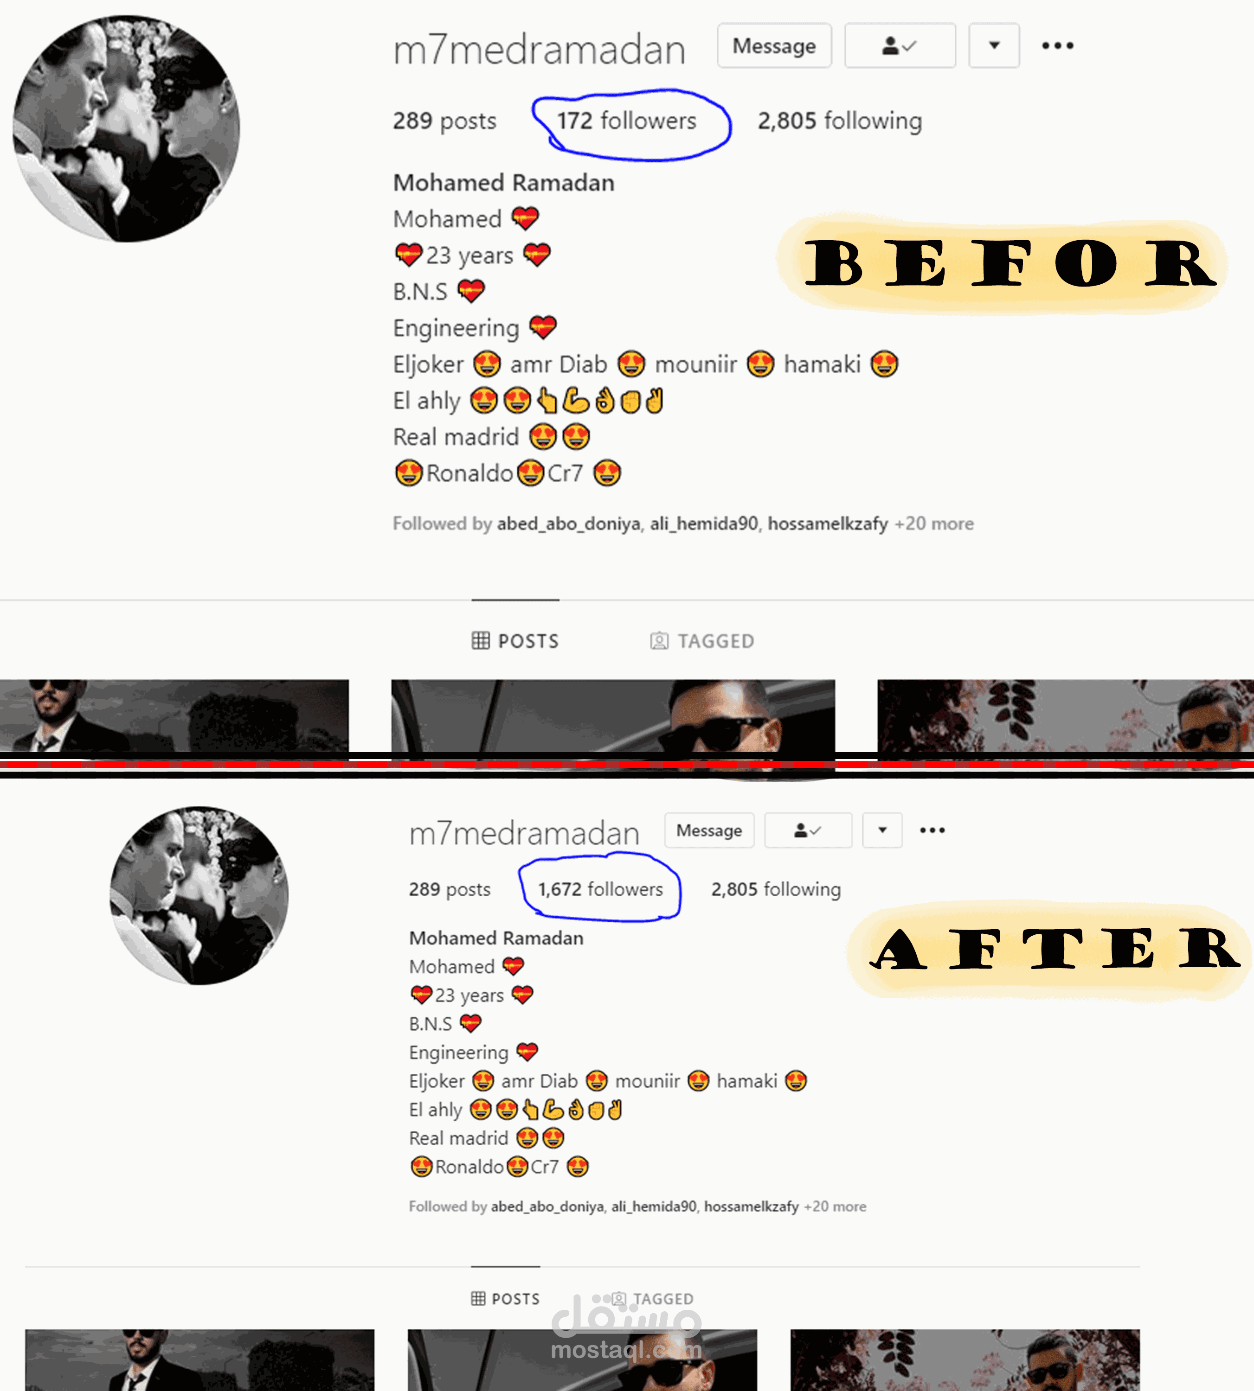Viewport: 1254px width, 1391px height.
Task: Click the following-status person icon in top profile
Action: [x=900, y=46]
